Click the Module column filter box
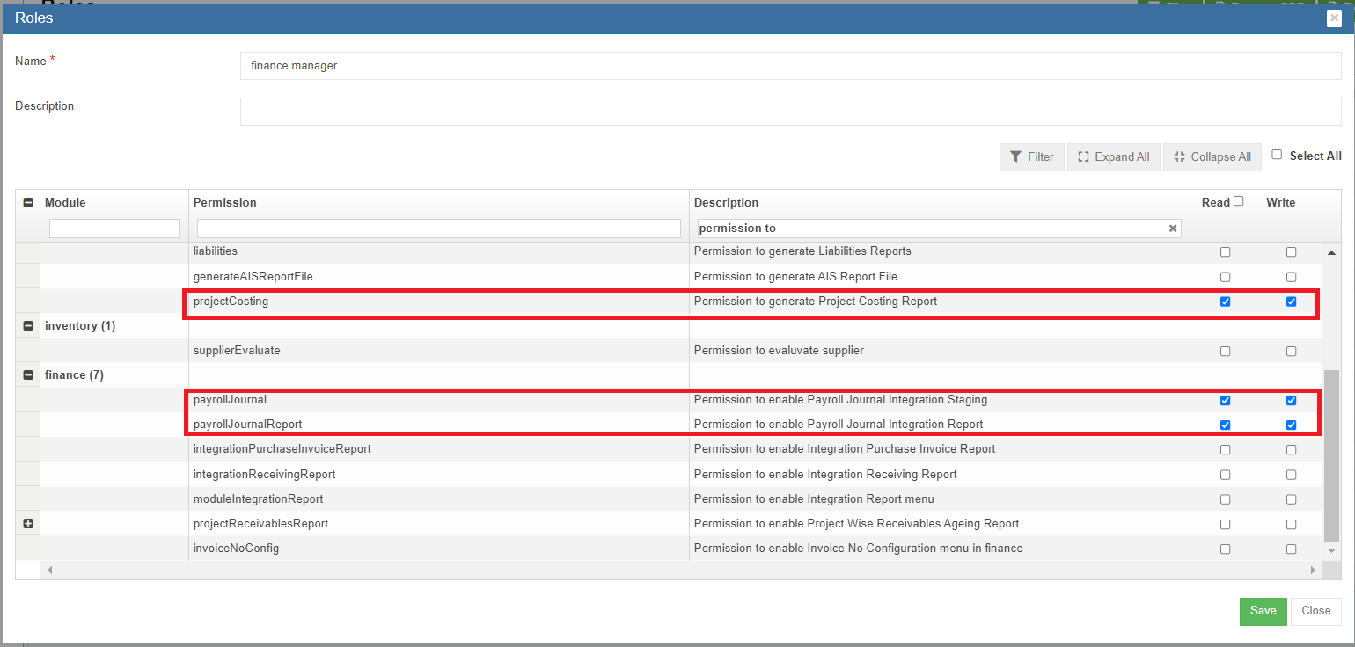The height and width of the screenshot is (647, 1355). [x=114, y=229]
